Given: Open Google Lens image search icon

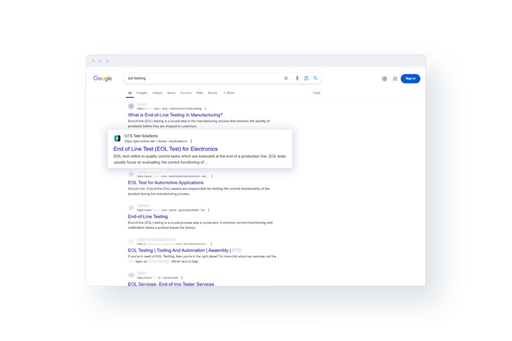Looking at the screenshot, I should coord(306,78).
